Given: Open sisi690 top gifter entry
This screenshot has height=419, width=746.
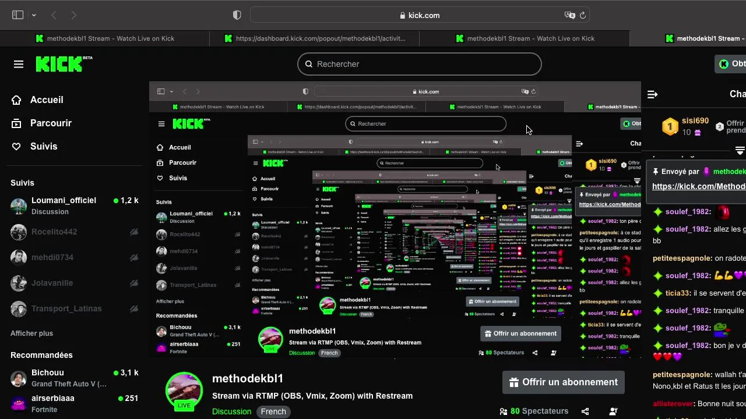Looking at the screenshot, I should tap(685, 126).
